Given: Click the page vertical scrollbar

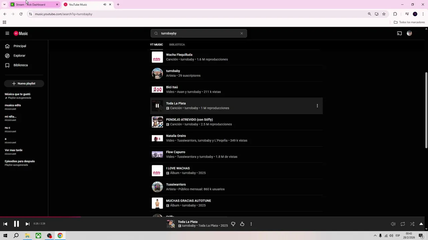Looking at the screenshot, I should pos(426,110).
